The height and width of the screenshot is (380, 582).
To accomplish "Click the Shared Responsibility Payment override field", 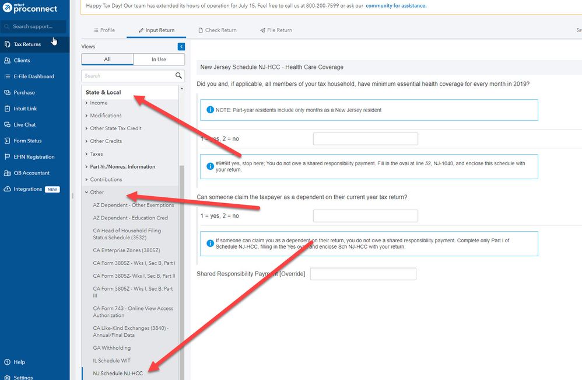I will 363,274.
